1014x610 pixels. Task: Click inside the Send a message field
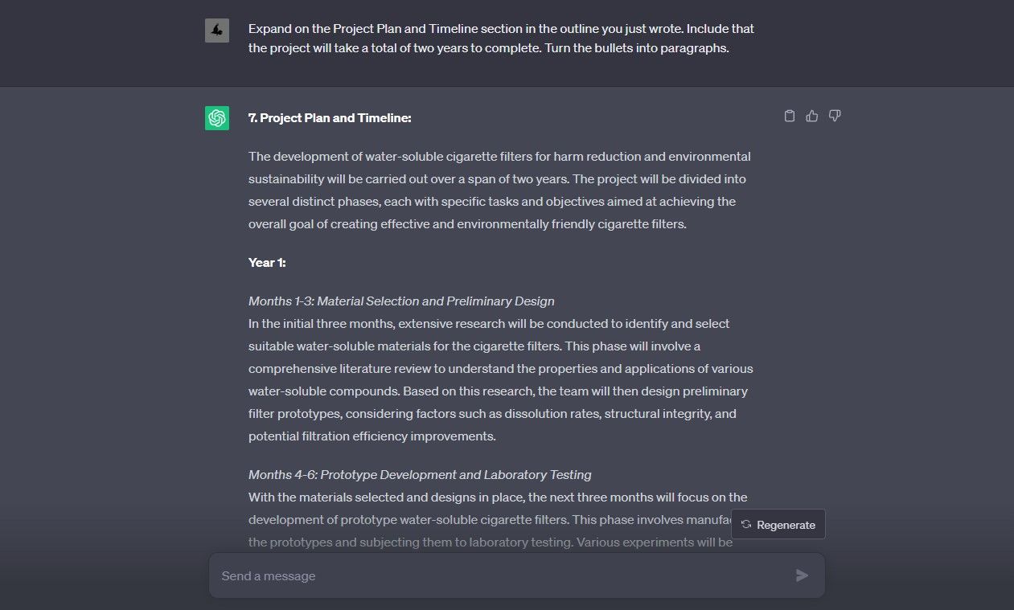click(482, 575)
